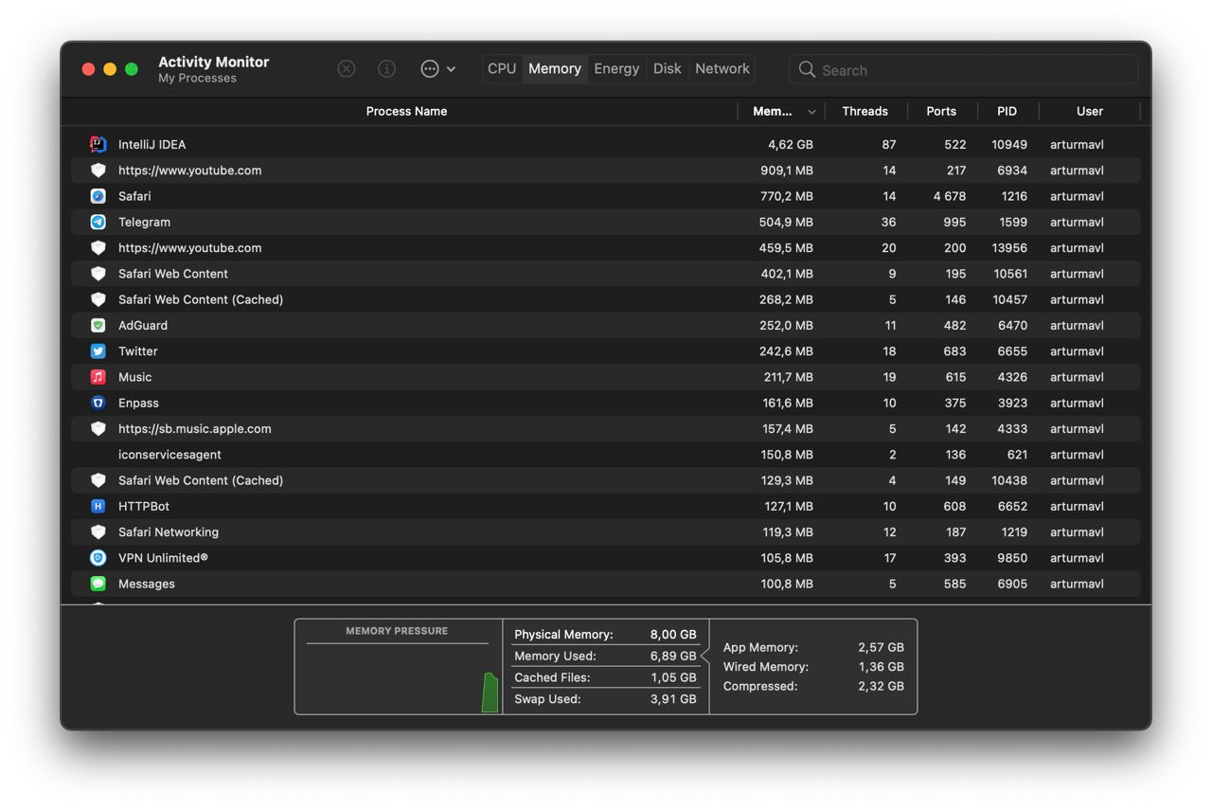
Task: Open the Network tab
Action: coord(722,68)
